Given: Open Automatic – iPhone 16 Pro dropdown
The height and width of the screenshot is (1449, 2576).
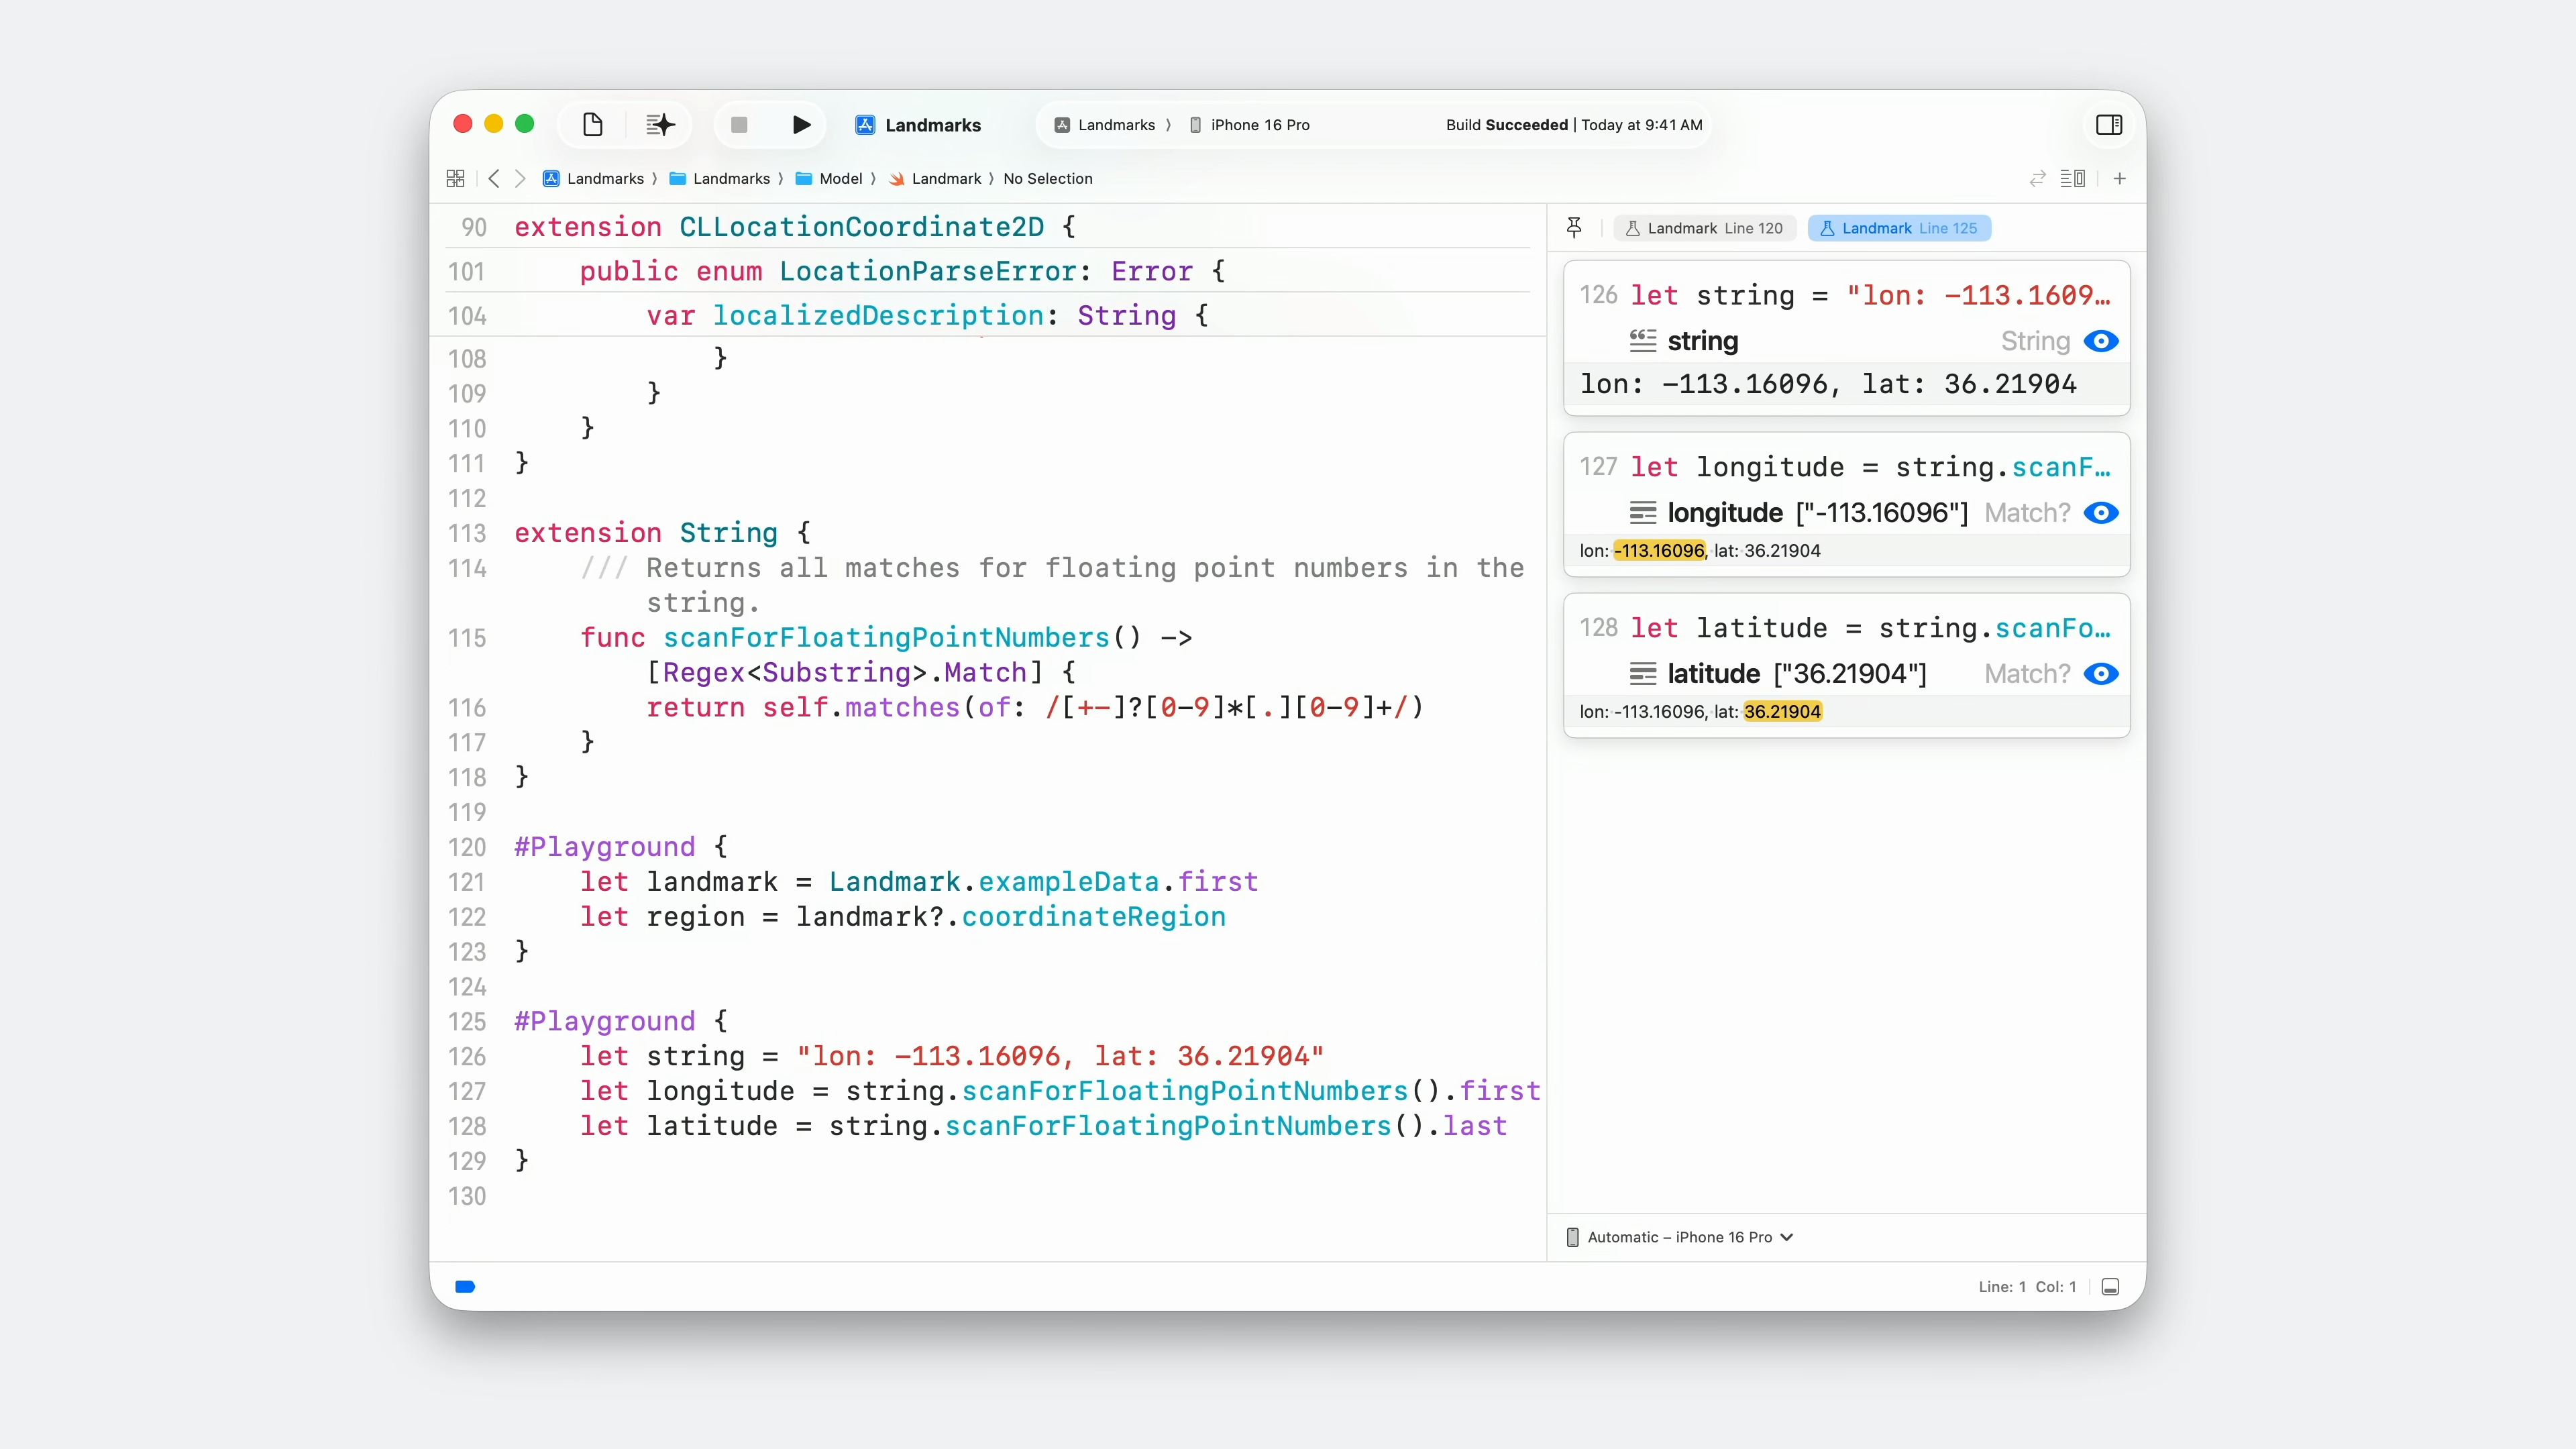Looking at the screenshot, I should pos(1680,1237).
